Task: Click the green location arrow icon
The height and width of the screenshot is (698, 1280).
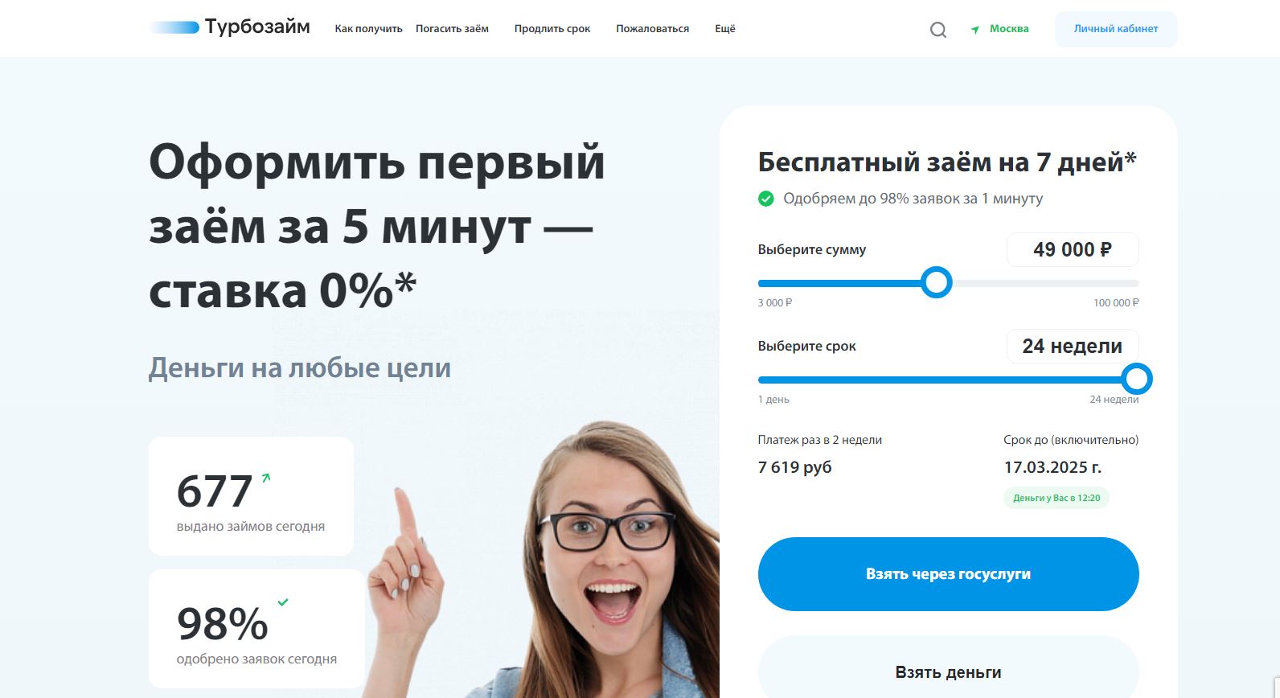Action: coord(975,30)
